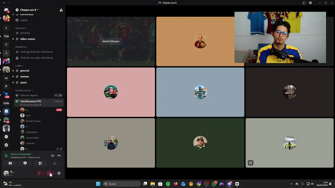Open Discover servers compass icon

[x=6, y=145]
